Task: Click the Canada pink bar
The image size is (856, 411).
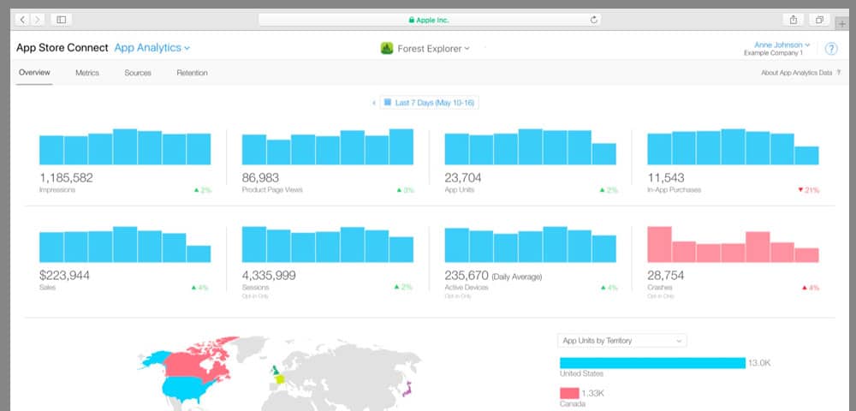Action: point(569,393)
